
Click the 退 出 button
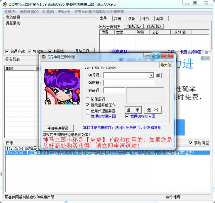coord(153,110)
